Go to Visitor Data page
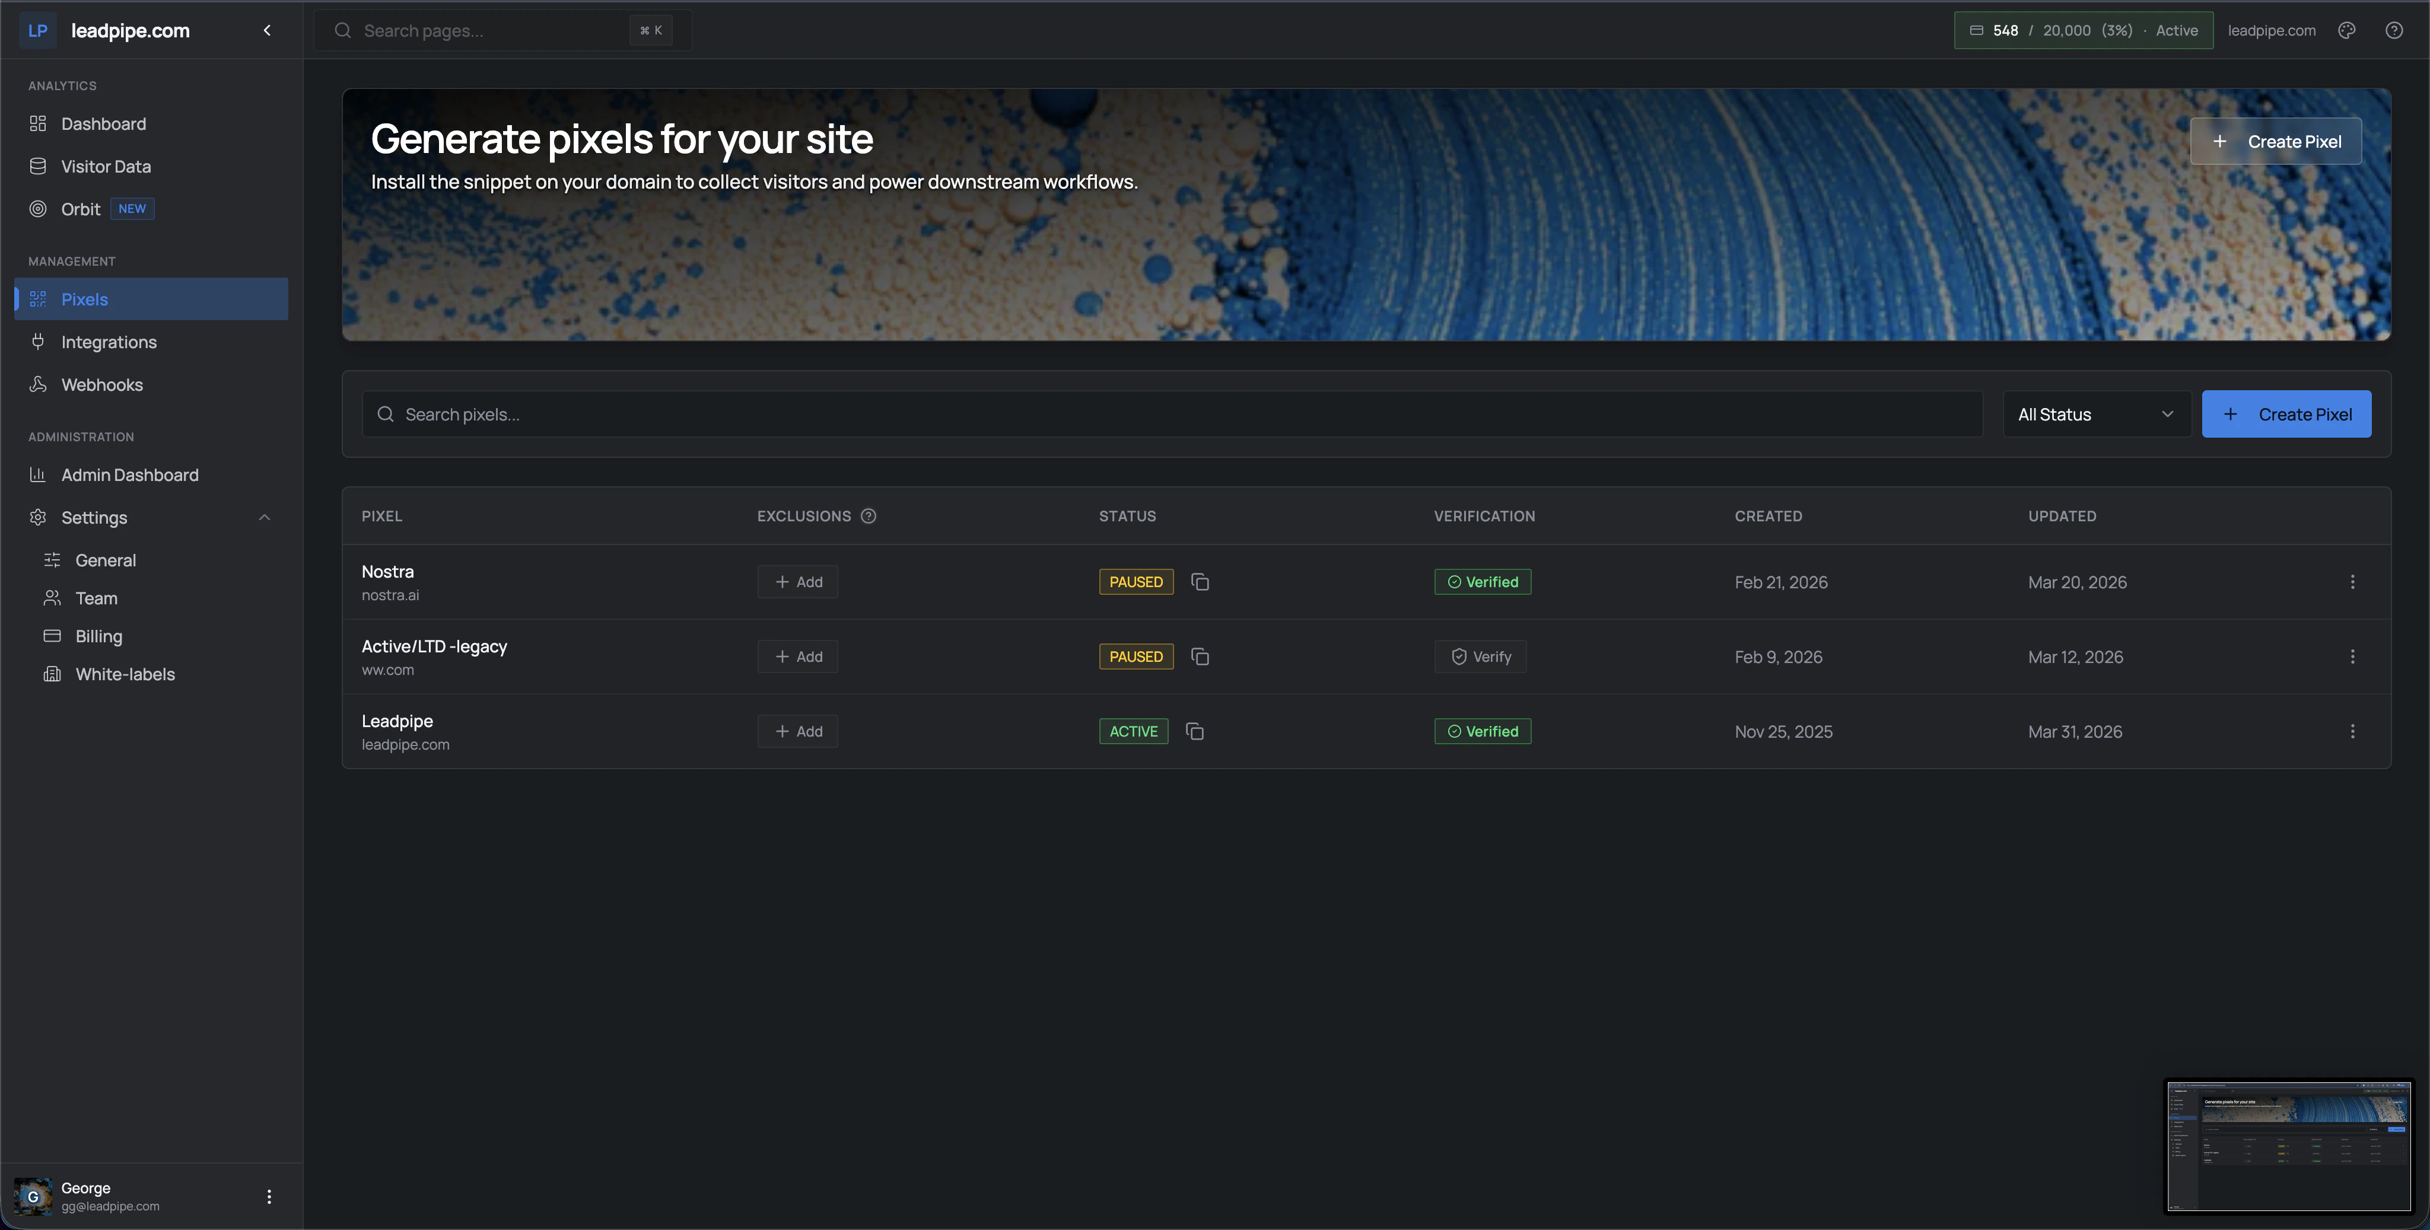 tap(106, 167)
